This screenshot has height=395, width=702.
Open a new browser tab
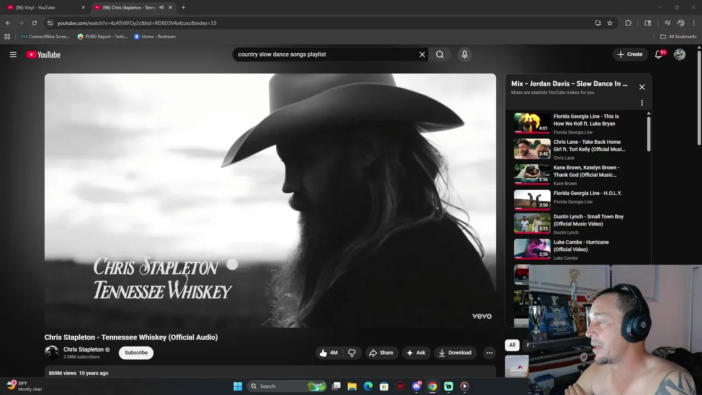(x=183, y=8)
